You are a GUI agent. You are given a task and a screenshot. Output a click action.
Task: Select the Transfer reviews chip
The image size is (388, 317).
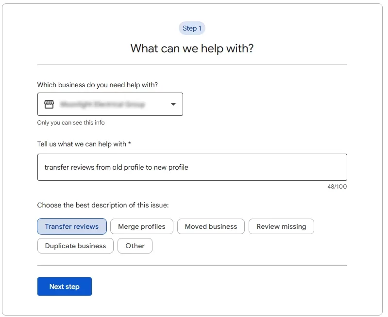click(72, 226)
